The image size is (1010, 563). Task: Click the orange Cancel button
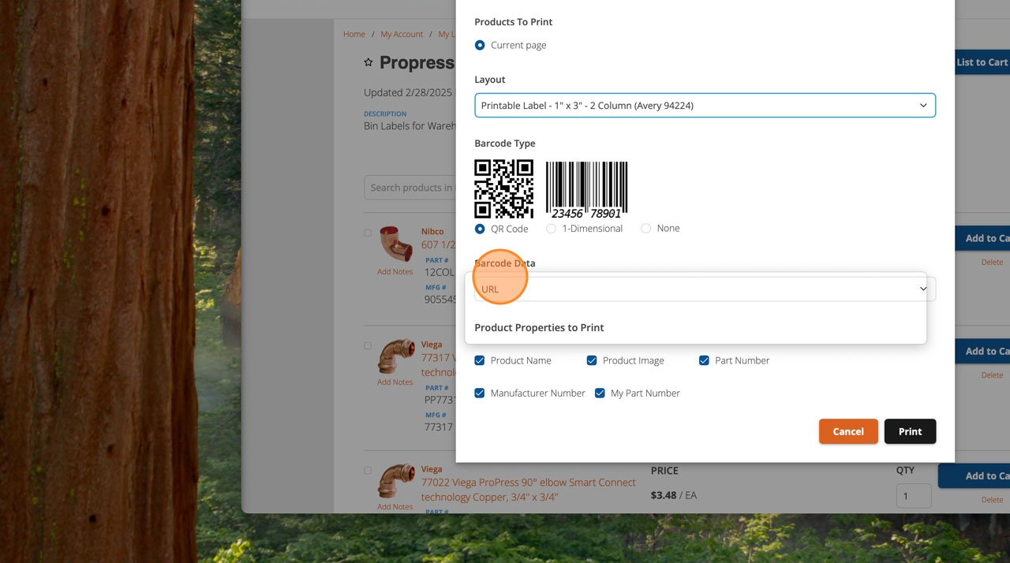pos(848,431)
